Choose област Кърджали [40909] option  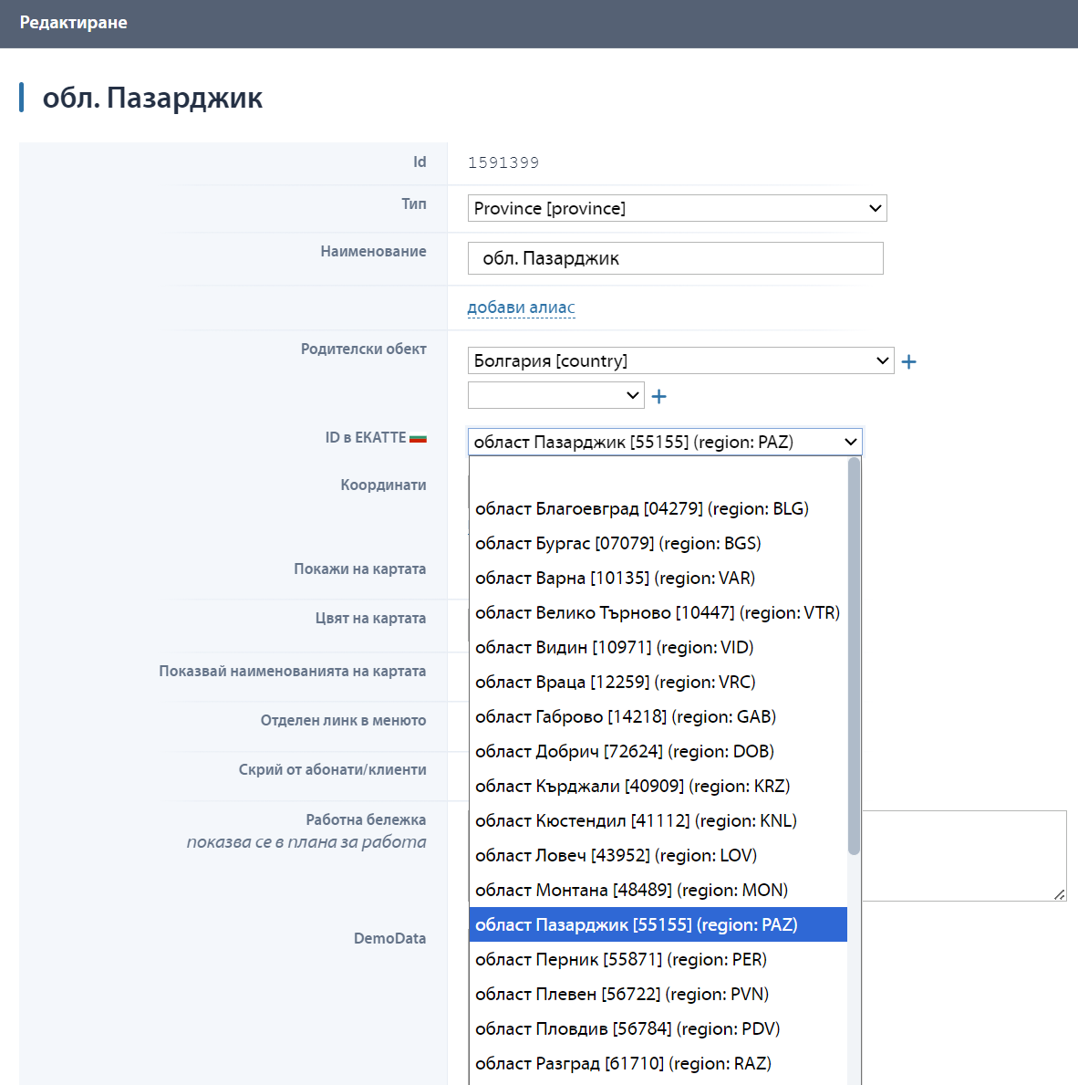coord(658,786)
